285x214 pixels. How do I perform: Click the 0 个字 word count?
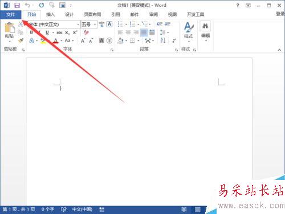tap(48, 209)
